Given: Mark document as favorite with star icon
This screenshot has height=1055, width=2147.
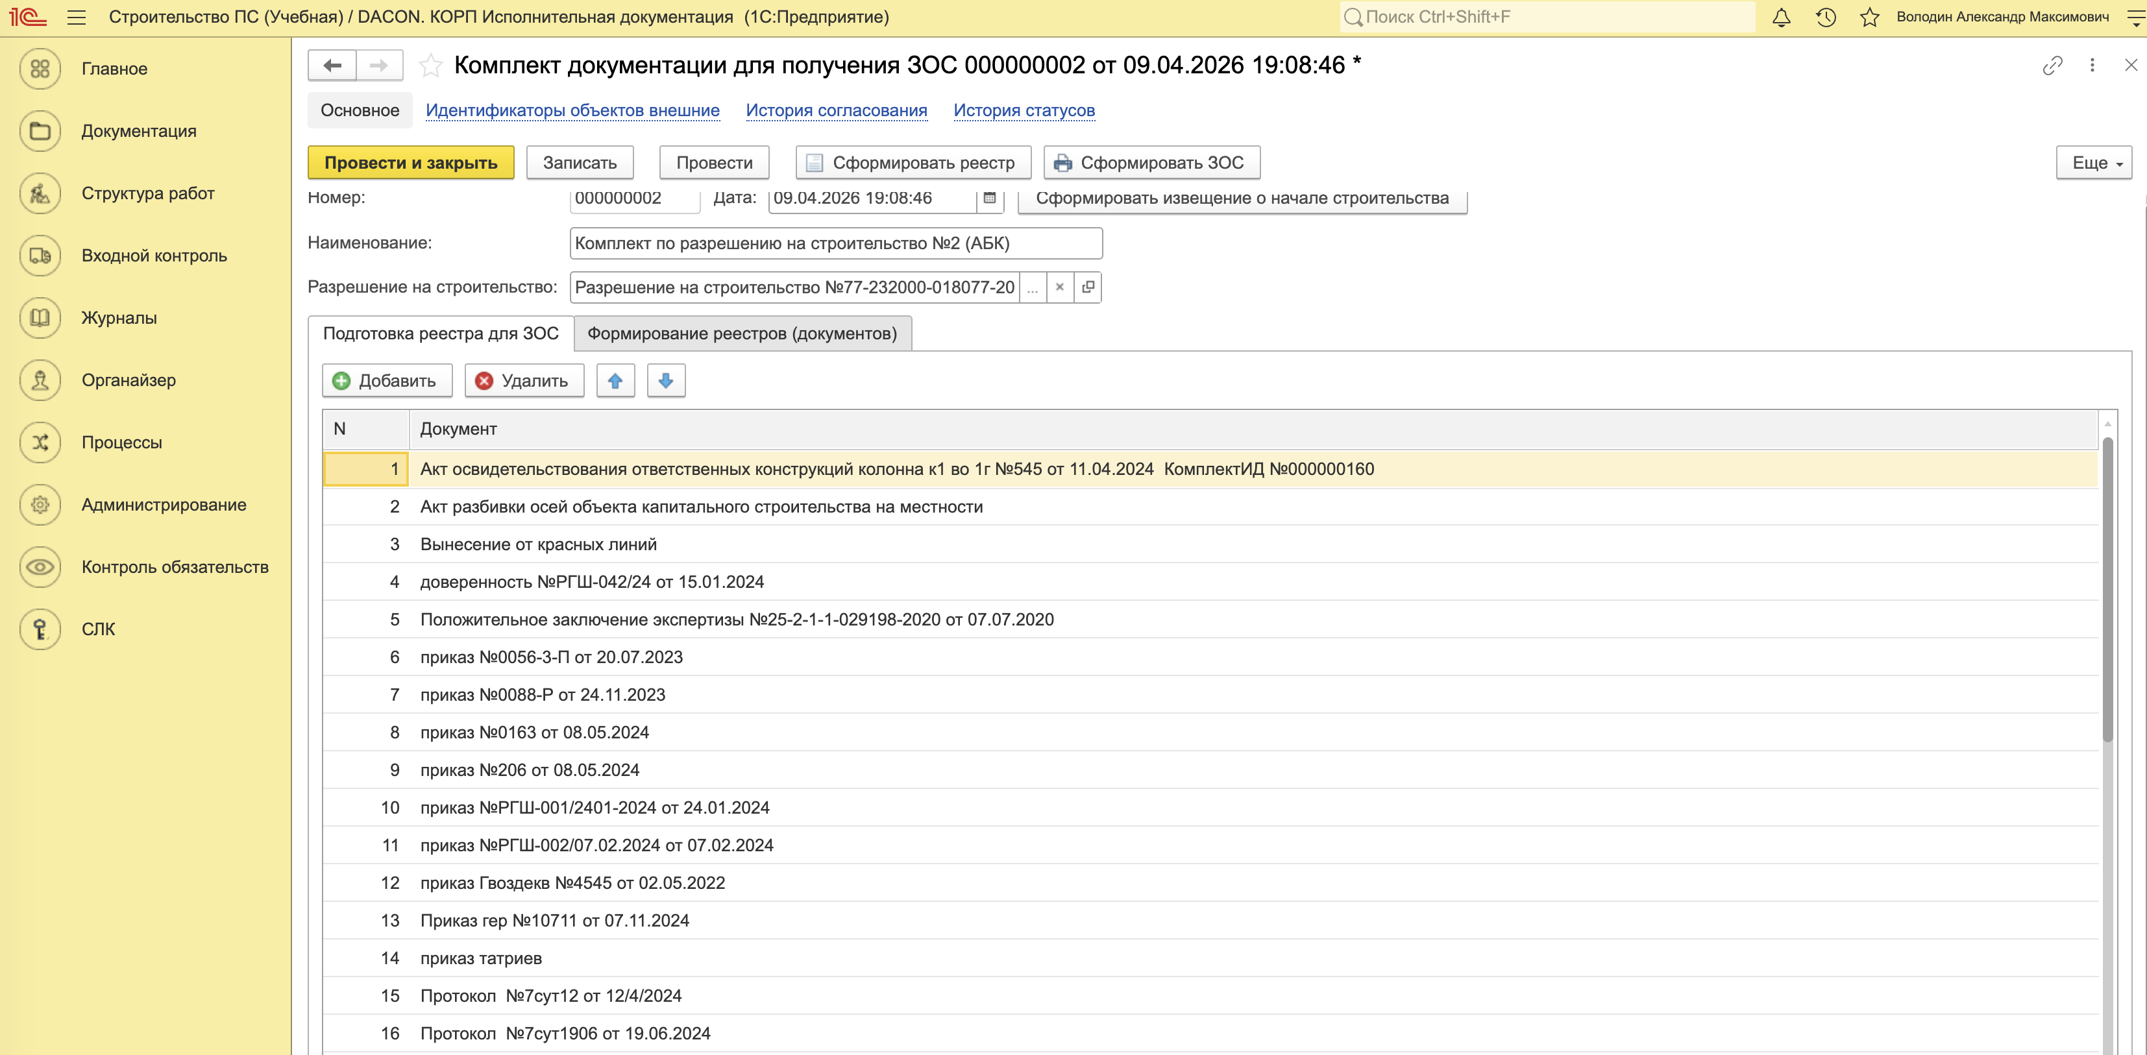Looking at the screenshot, I should 430,65.
